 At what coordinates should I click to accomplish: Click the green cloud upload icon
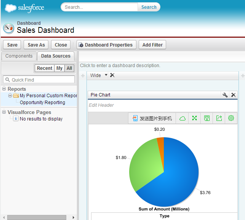pyautogui.click(x=182, y=118)
